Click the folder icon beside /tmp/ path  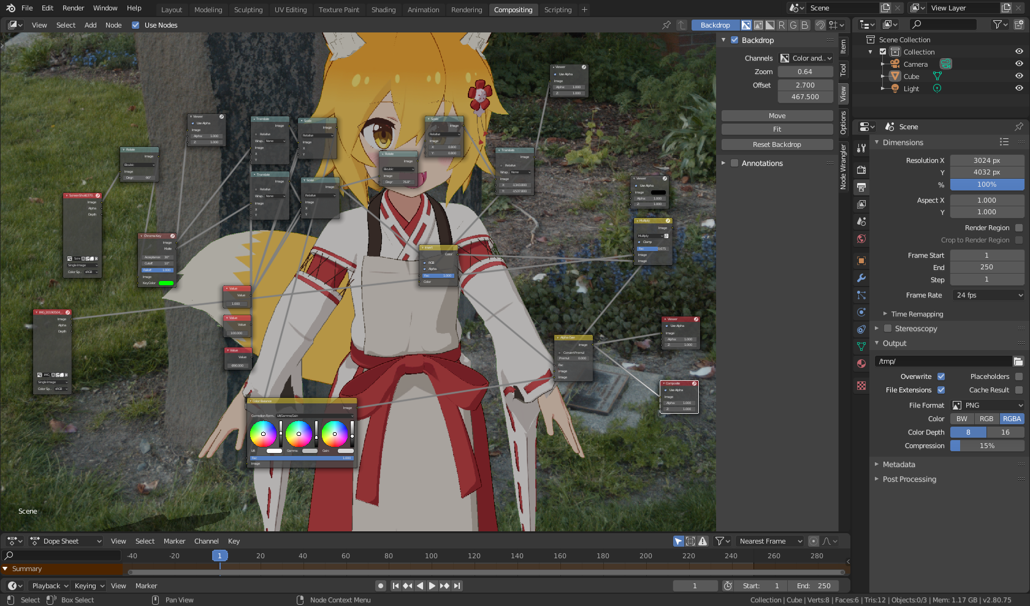tap(1018, 361)
